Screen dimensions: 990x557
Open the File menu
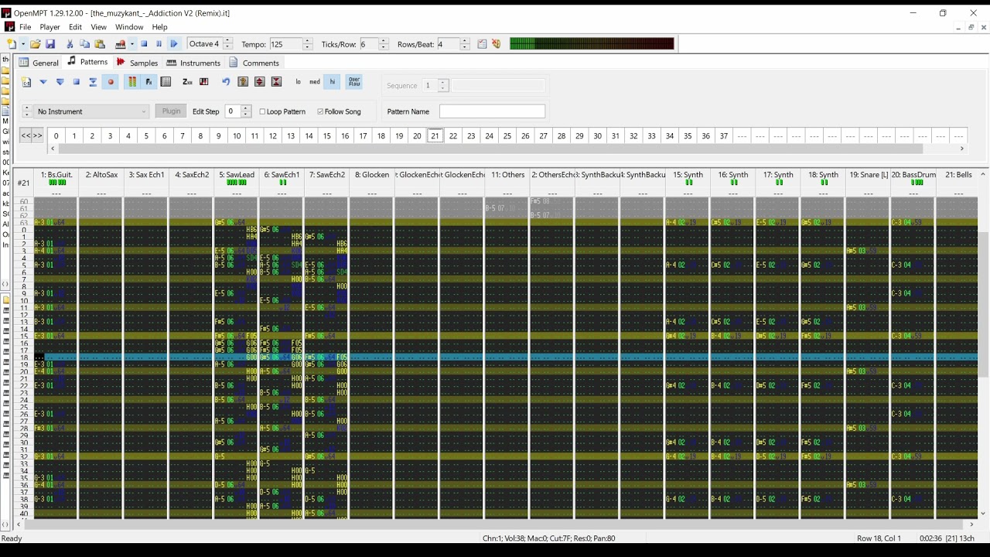(26, 27)
